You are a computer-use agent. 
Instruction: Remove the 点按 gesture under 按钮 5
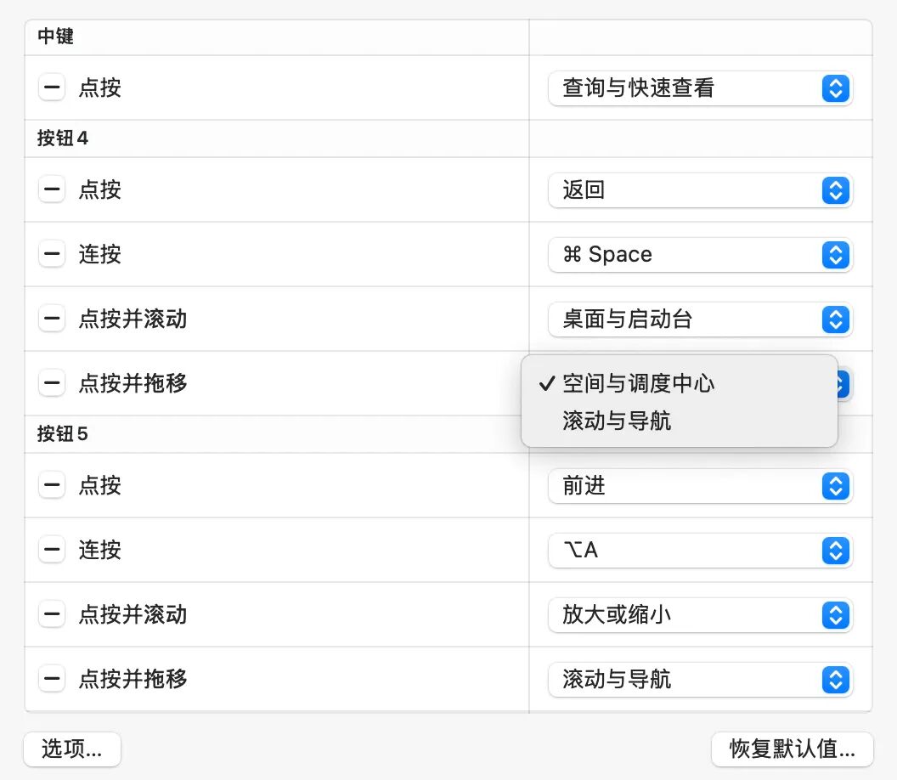tap(52, 485)
